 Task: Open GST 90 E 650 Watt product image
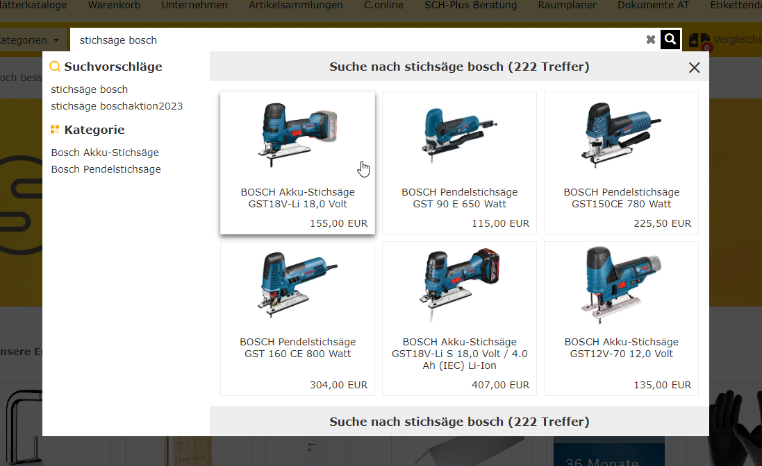pyautogui.click(x=459, y=134)
